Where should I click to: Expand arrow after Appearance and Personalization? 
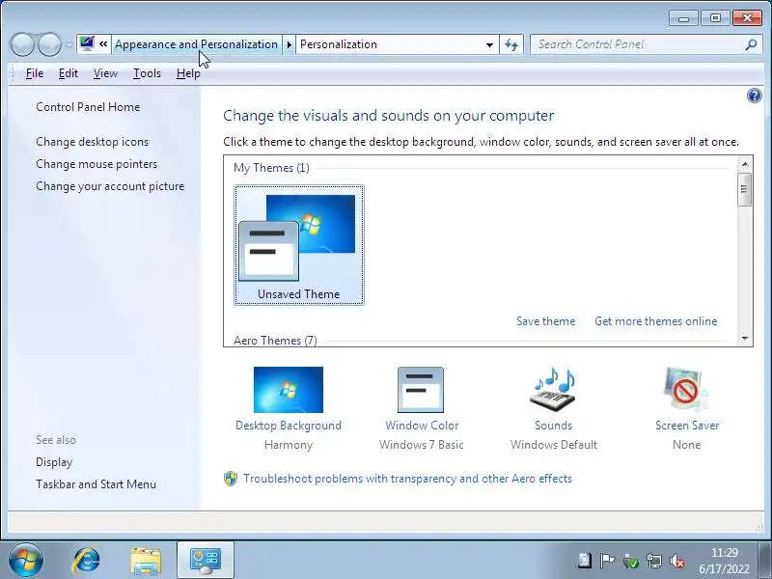point(289,44)
